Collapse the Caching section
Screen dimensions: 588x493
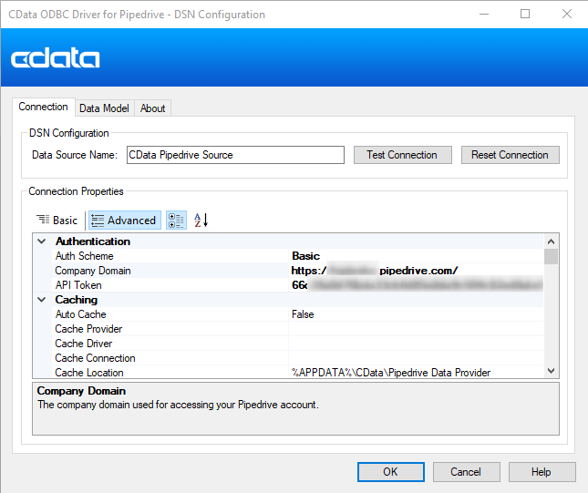[42, 300]
